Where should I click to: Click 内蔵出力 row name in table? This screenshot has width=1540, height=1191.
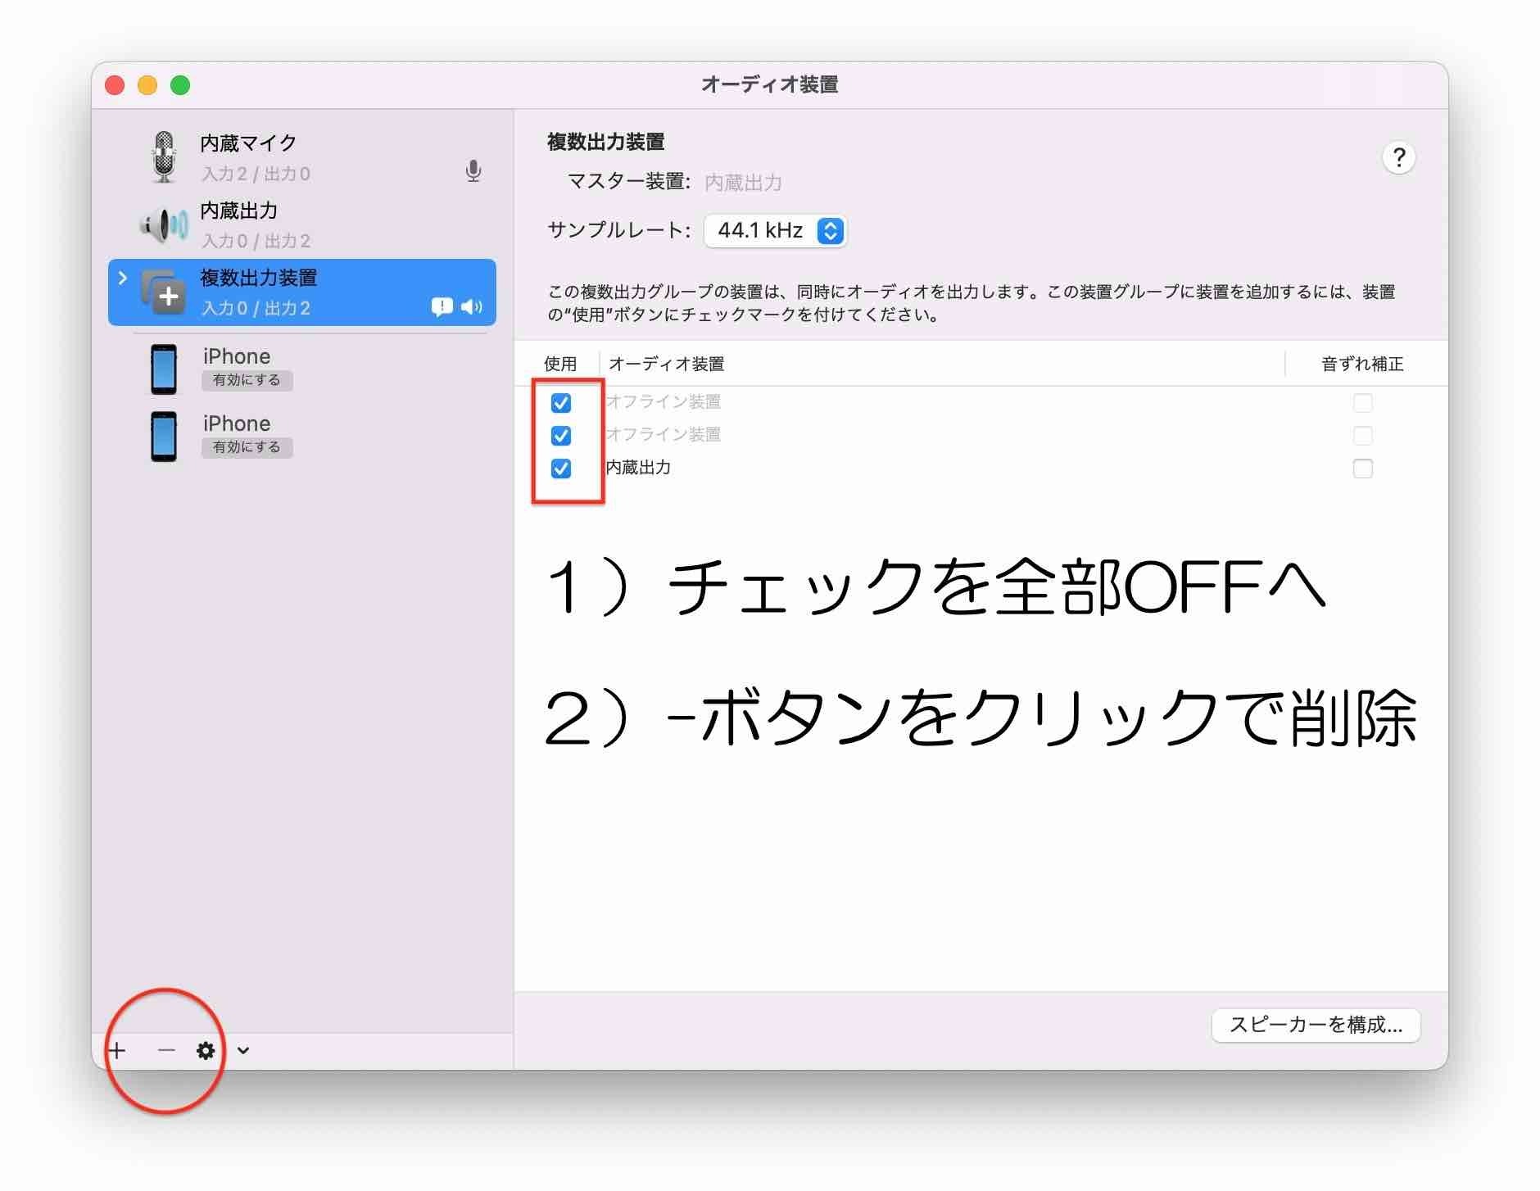638,468
